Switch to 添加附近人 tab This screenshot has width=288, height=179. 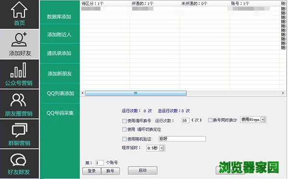(60, 35)
